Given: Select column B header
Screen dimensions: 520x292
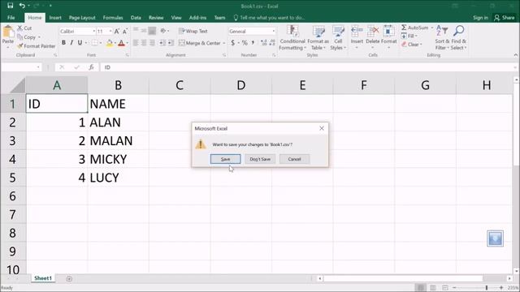Looking at the screenshot, I should [x=118, y=85].
